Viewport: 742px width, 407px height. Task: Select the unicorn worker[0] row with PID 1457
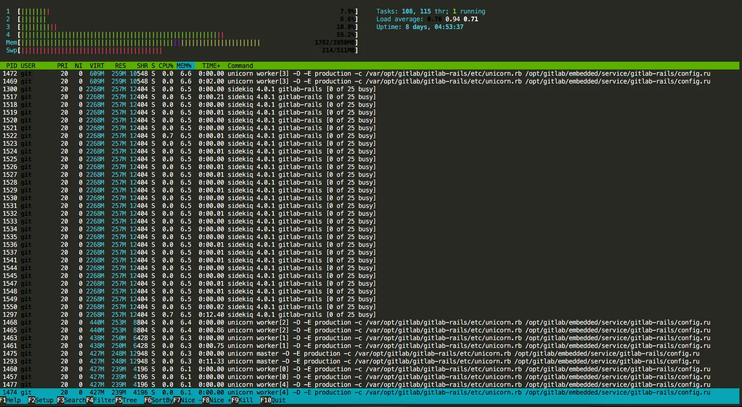(x=371, y=377)
